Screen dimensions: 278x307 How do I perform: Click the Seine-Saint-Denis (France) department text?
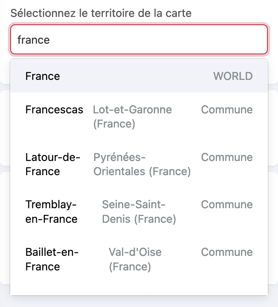coord(139,211)
